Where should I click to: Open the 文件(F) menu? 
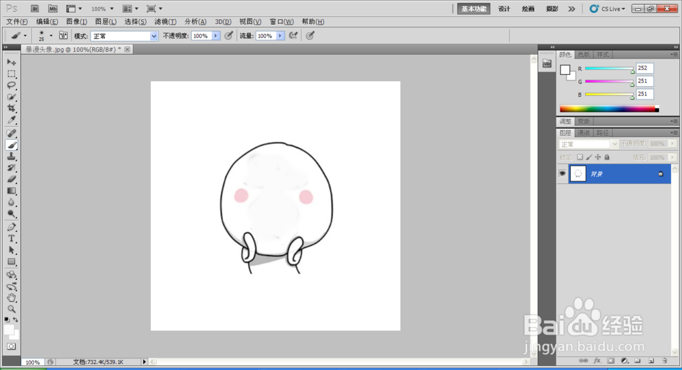point(17,22)
